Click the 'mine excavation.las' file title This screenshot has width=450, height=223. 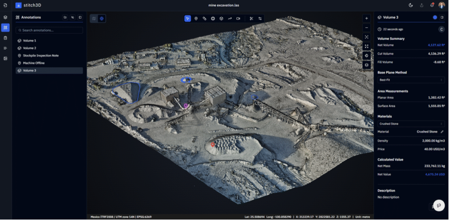[224, 5]
